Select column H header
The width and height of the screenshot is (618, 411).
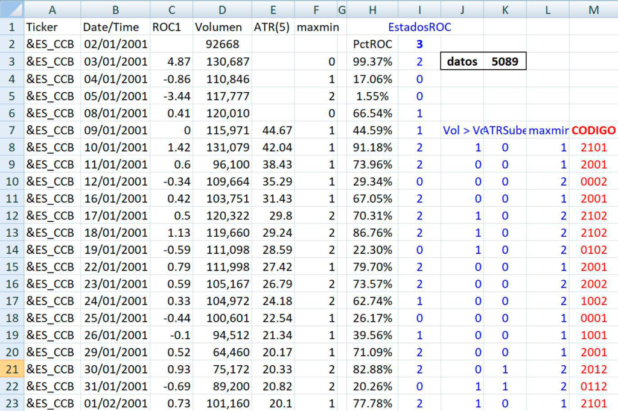tap(372, 10)
